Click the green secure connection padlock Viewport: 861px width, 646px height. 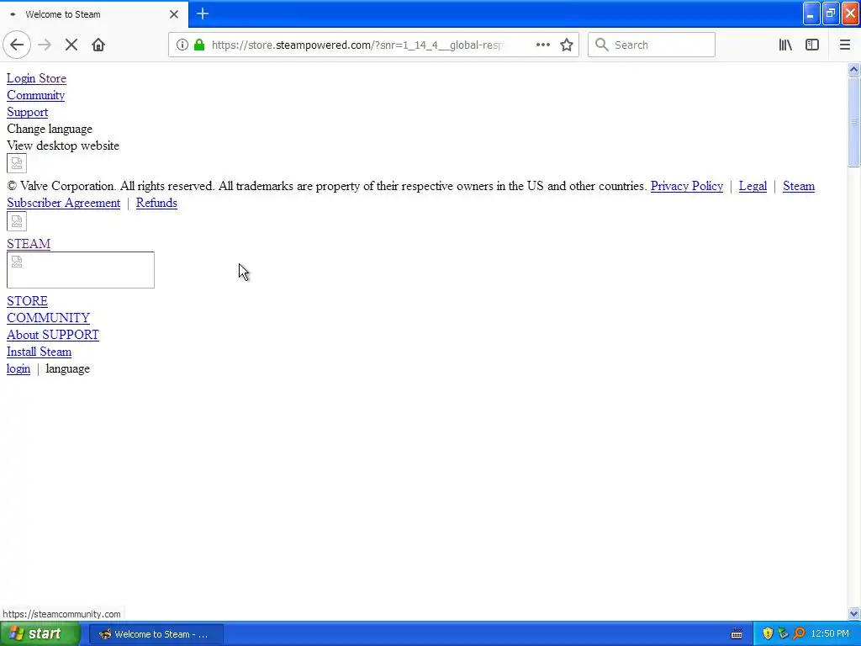[x=199, y=45]
